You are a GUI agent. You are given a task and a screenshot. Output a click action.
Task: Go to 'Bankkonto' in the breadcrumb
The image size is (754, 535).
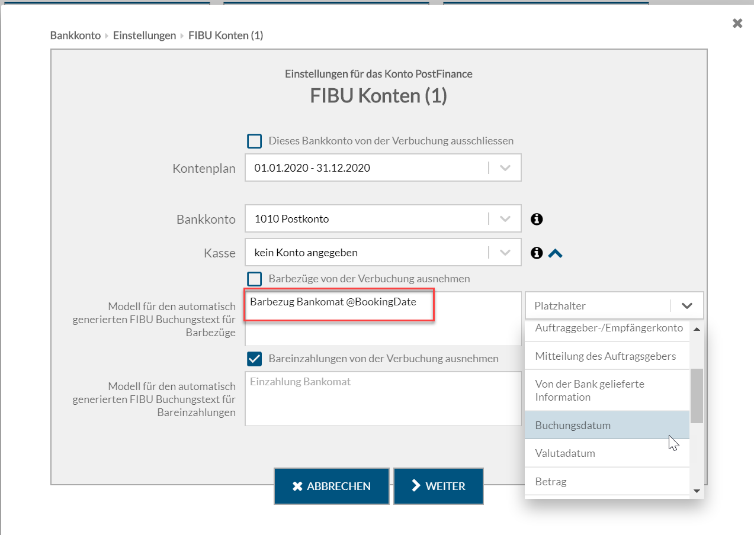click(75, 36)
